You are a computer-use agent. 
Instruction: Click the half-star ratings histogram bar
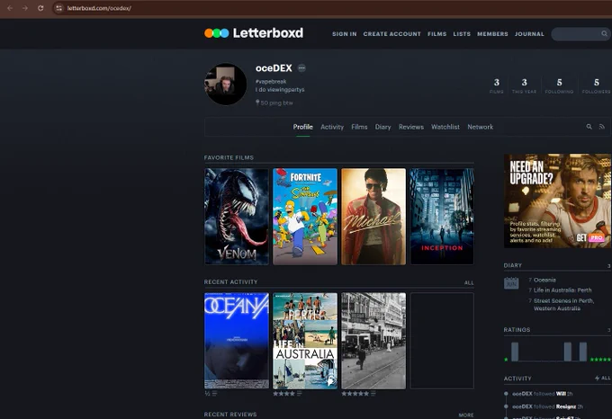coord(515,352)
